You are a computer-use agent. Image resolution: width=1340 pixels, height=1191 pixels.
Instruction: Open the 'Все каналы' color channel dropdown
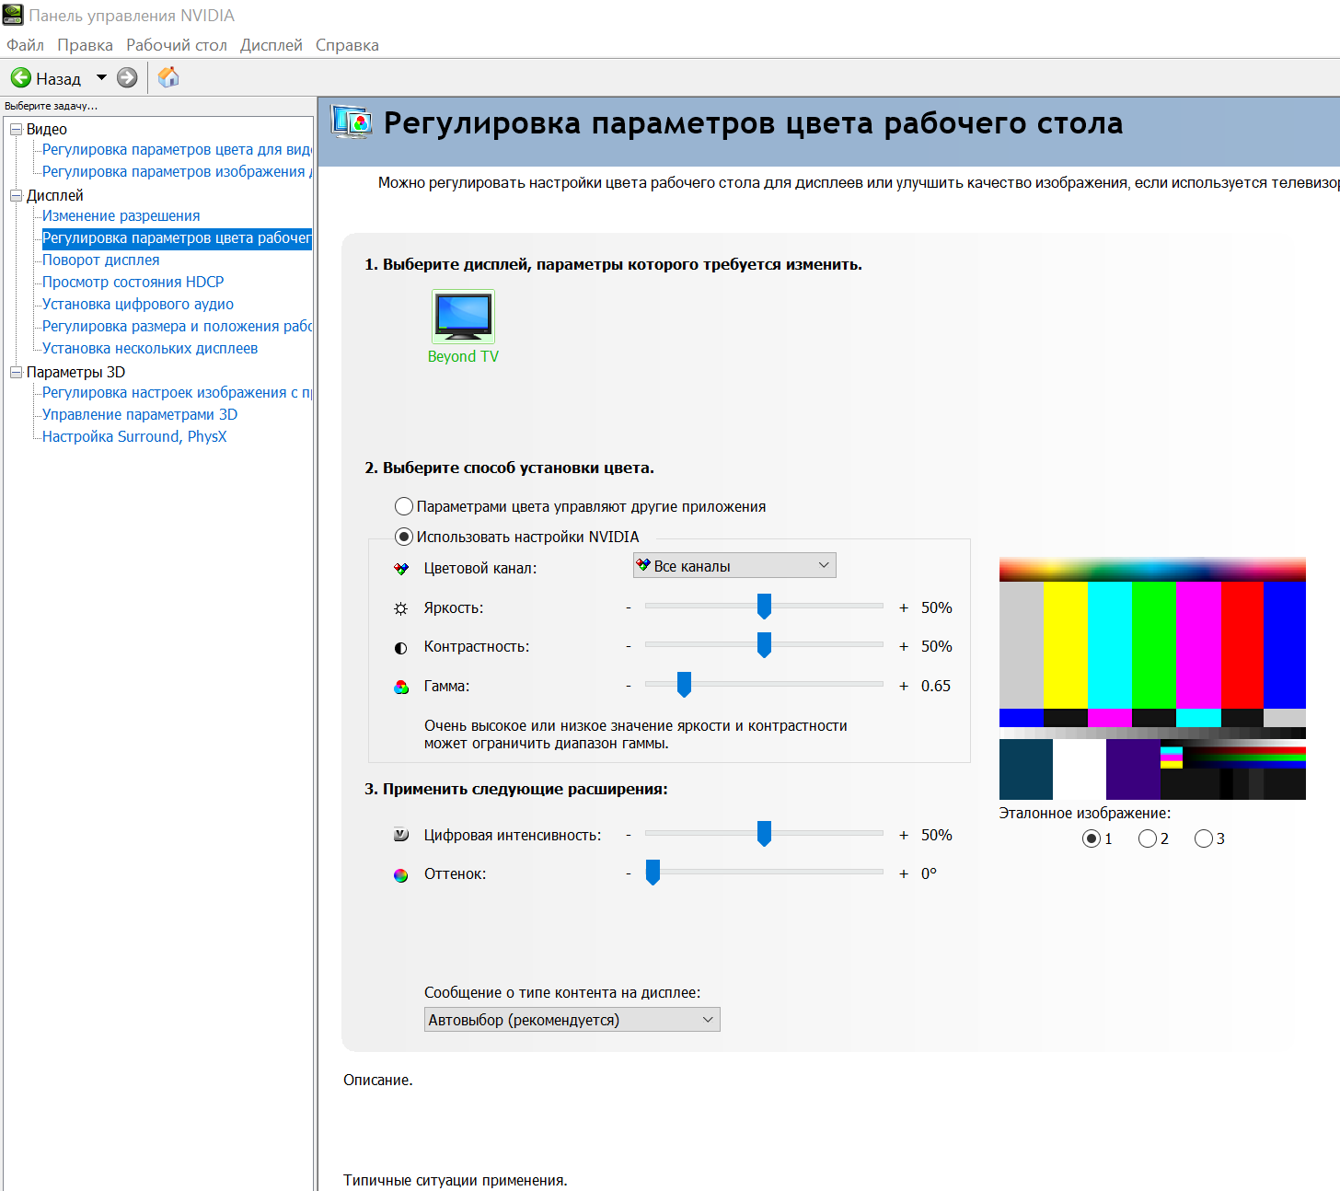point(734,565)
